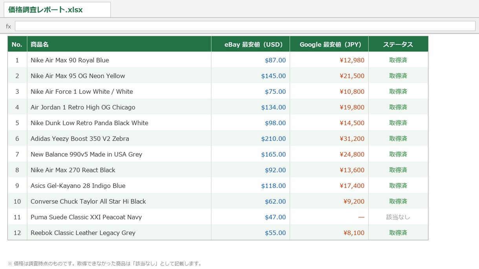Viewport: 479px width, 269px height.
Task: Select 取得済 status in Reebok Classic Leather row
Action: pos(398,233)
